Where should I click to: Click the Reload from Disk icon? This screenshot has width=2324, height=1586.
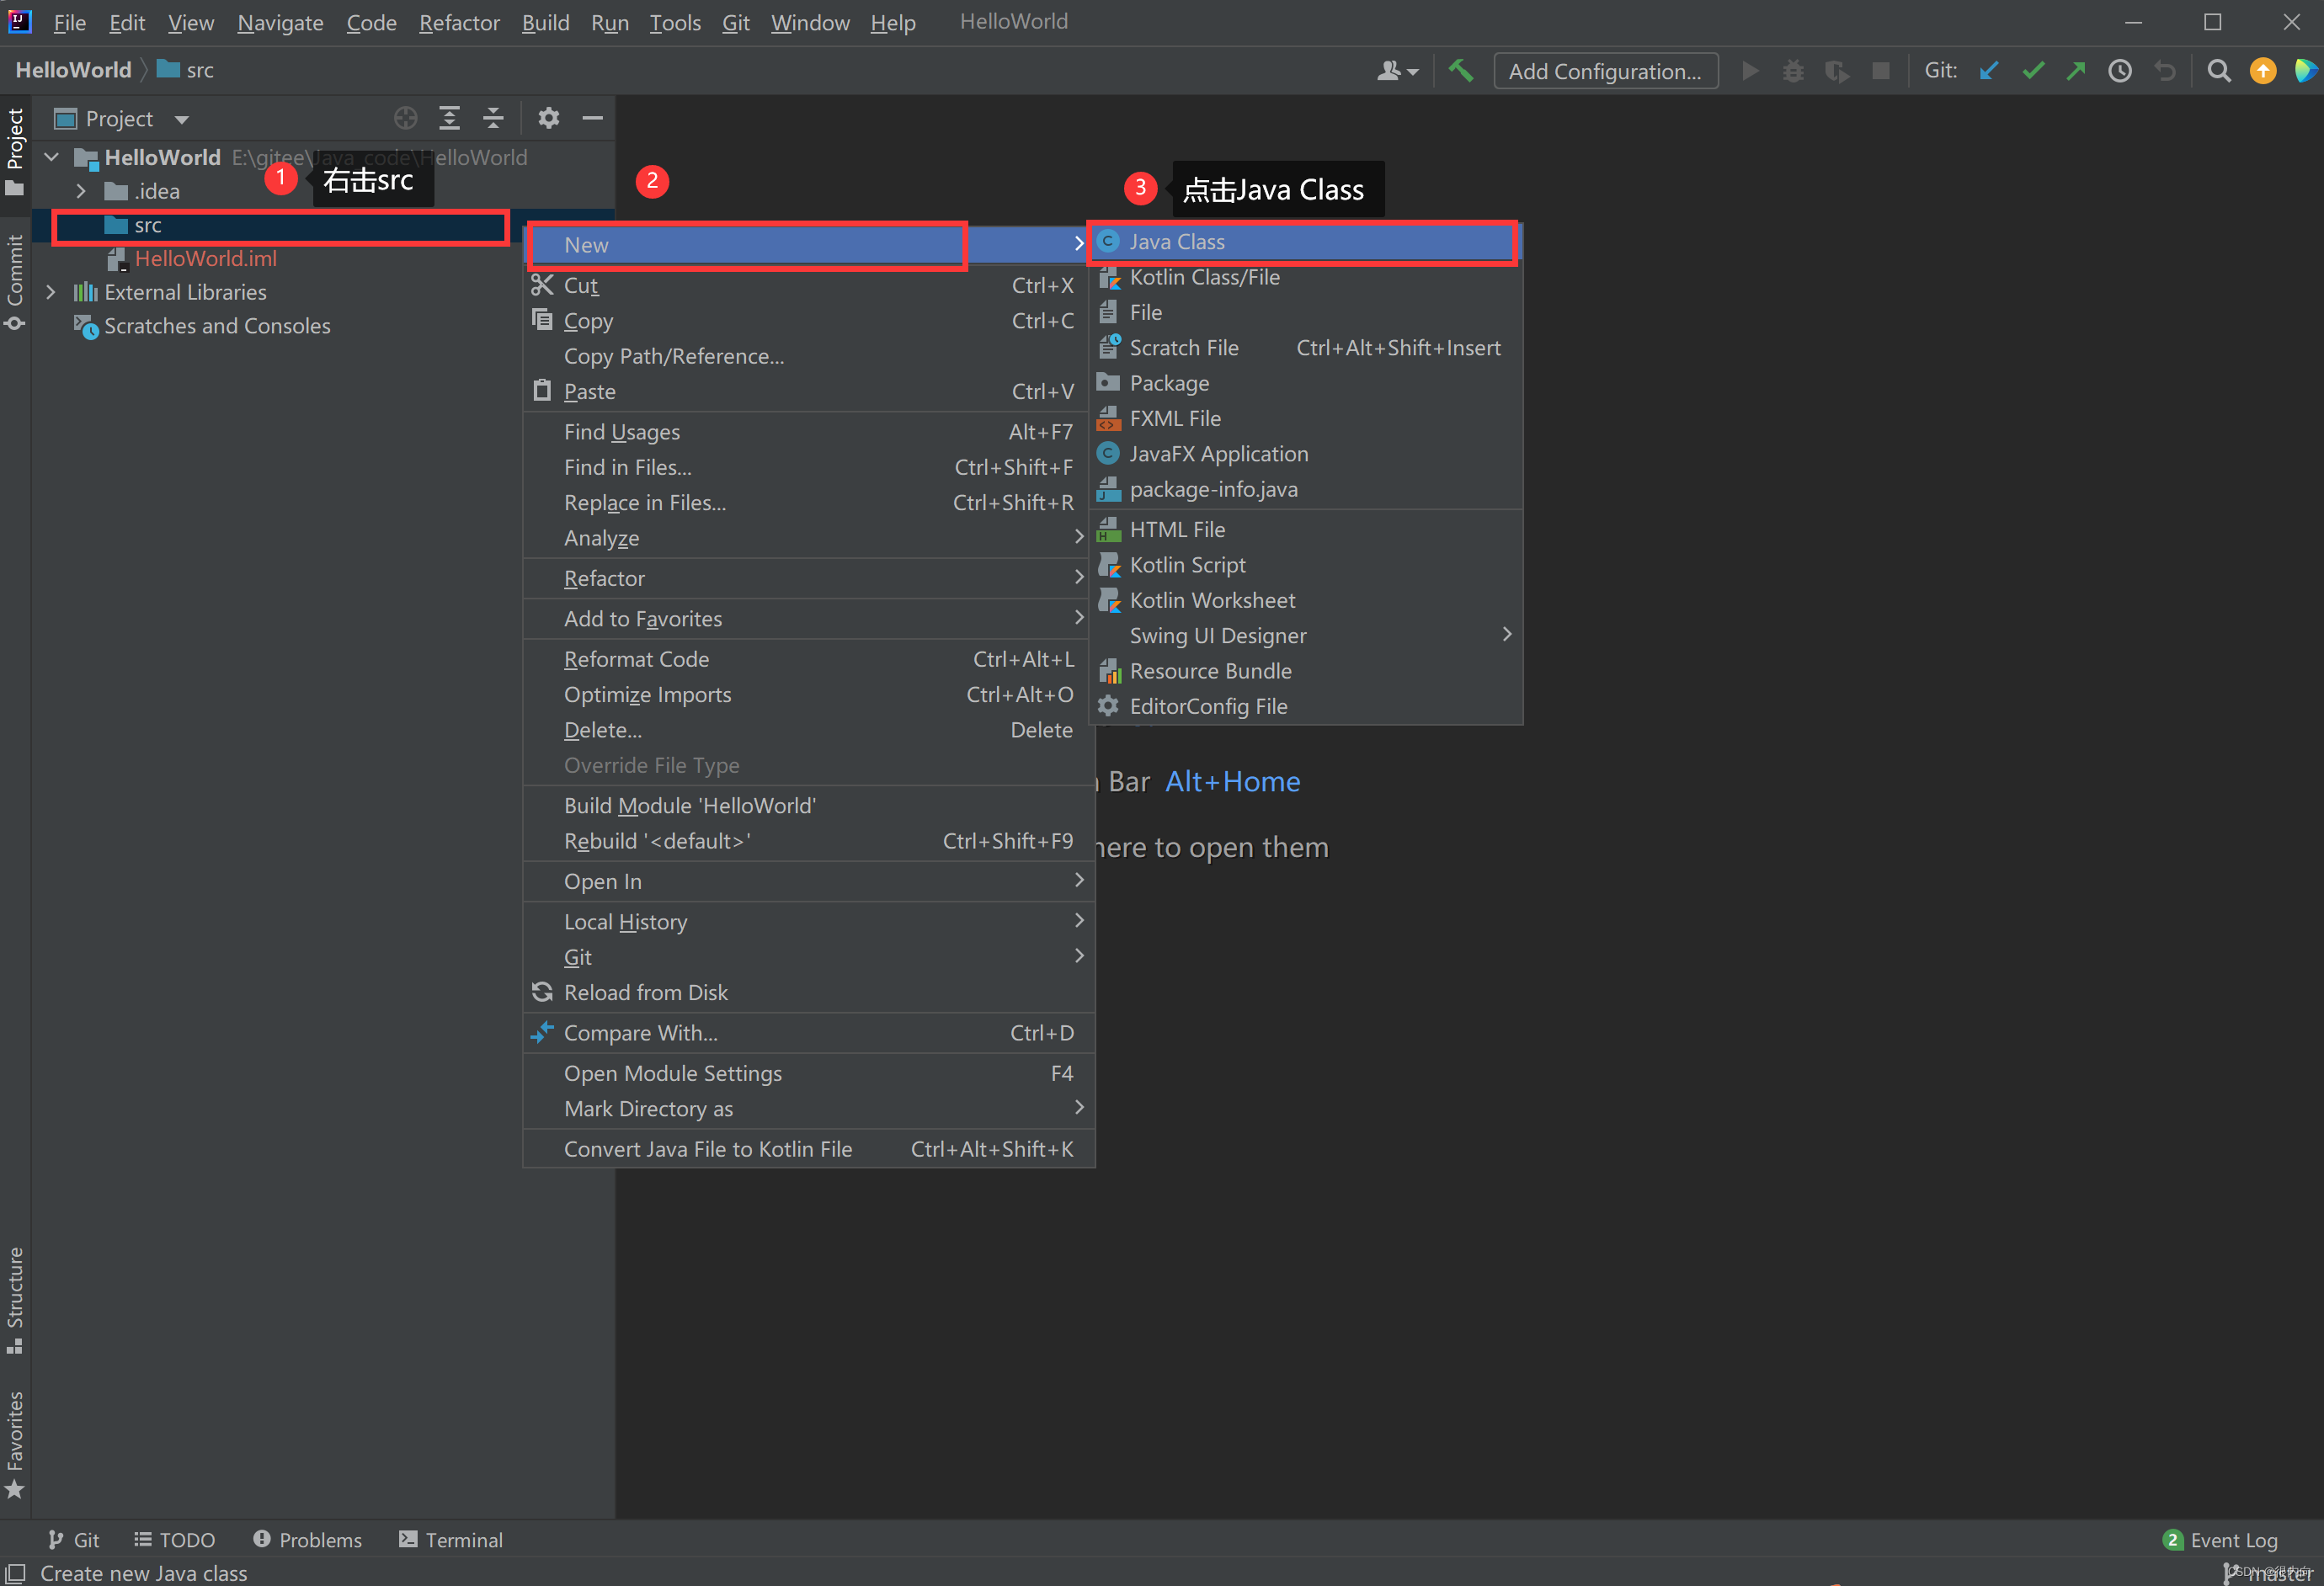pyautogui.click(x=542, y=992)
